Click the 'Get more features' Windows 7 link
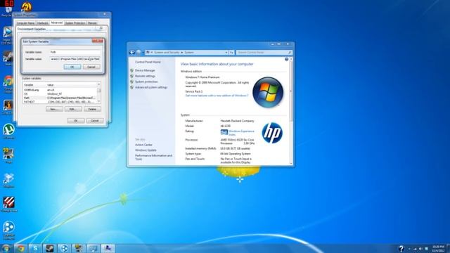This screenshot has width=450, height=253. (217, 96)
